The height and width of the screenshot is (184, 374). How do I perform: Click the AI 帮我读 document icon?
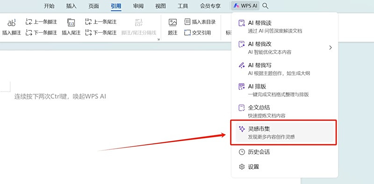pyautogui.click(x=242, y=23)
